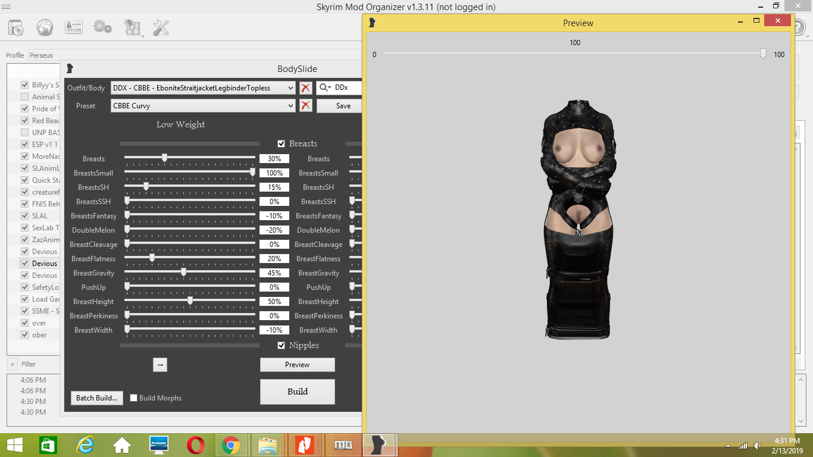Click the Build button

coord(298,392)
